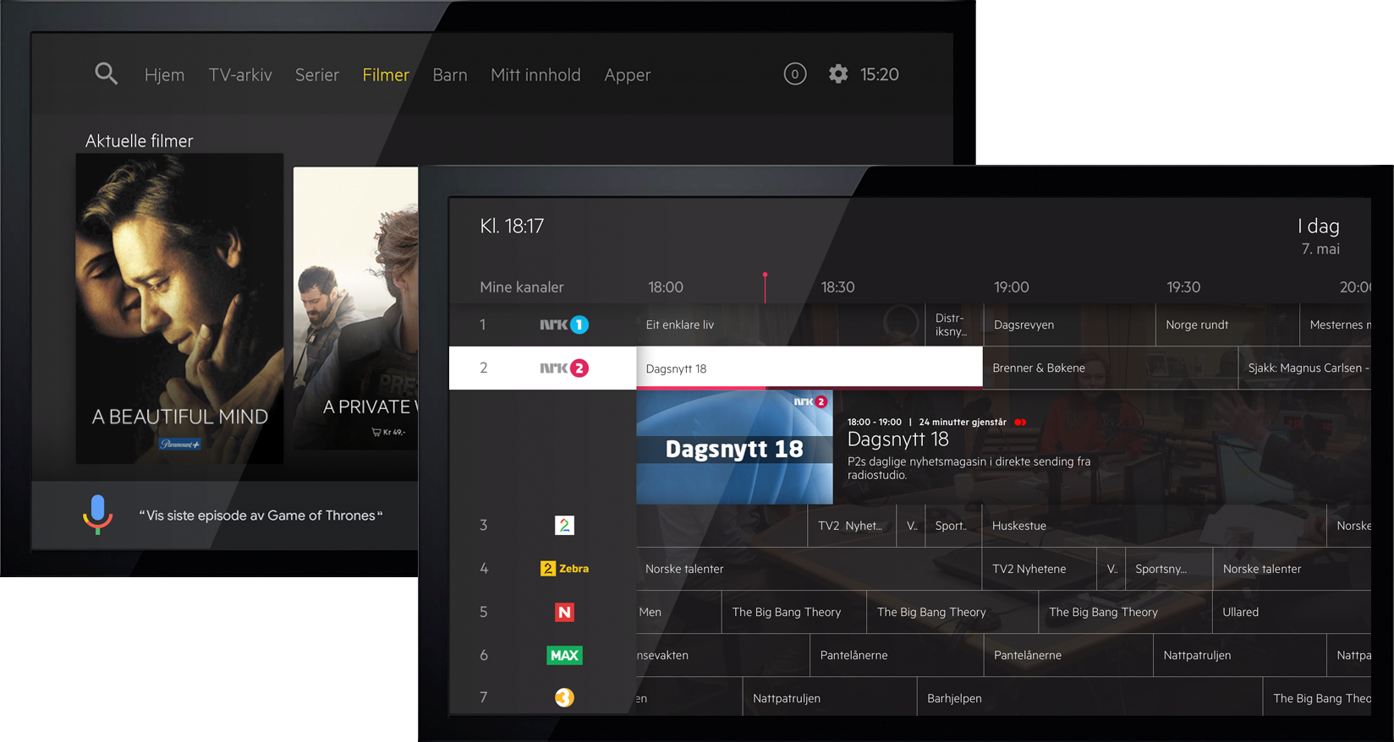
Task: Activate the voice search microphone icon
Action: pyautogui.click(x=97, y=515)
